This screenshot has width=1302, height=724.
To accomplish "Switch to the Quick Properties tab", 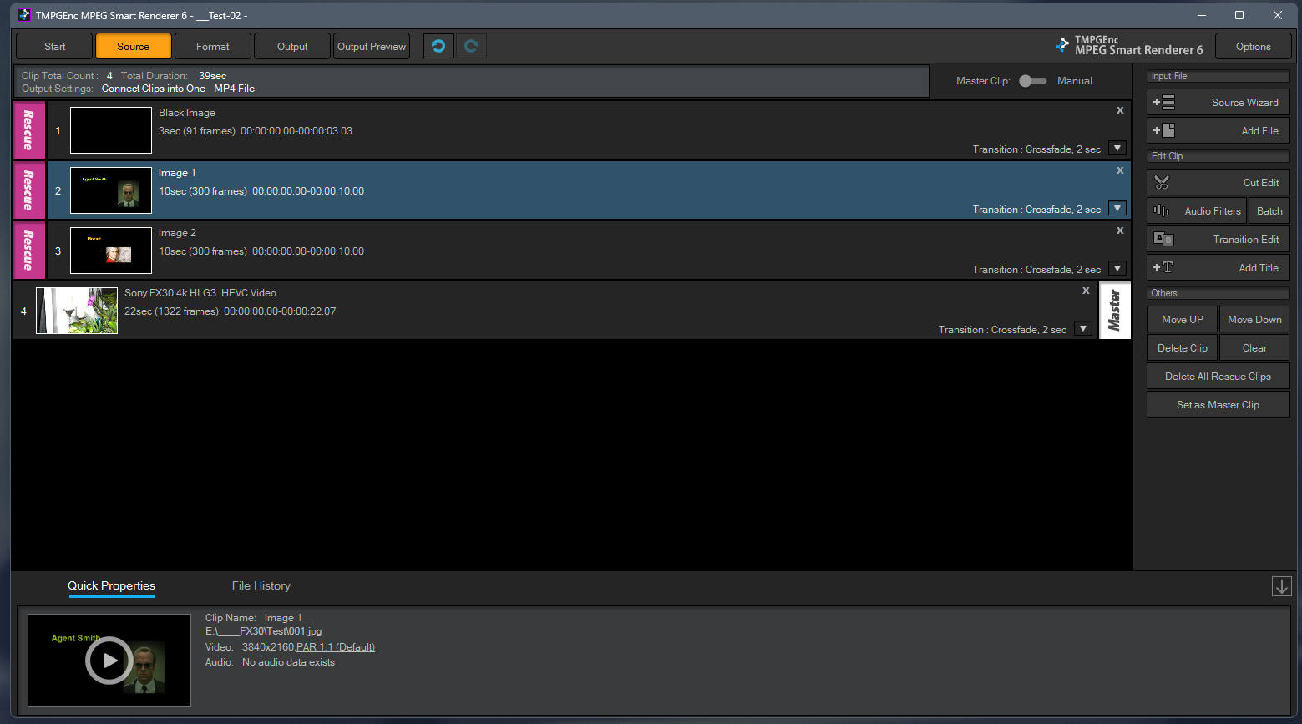I will click(x=112, y=586).
